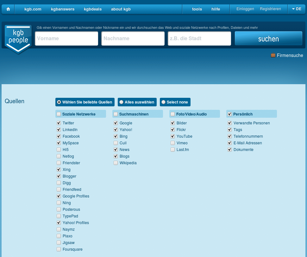Uncheck the Yahoo! Profiles checkbox

59,223
